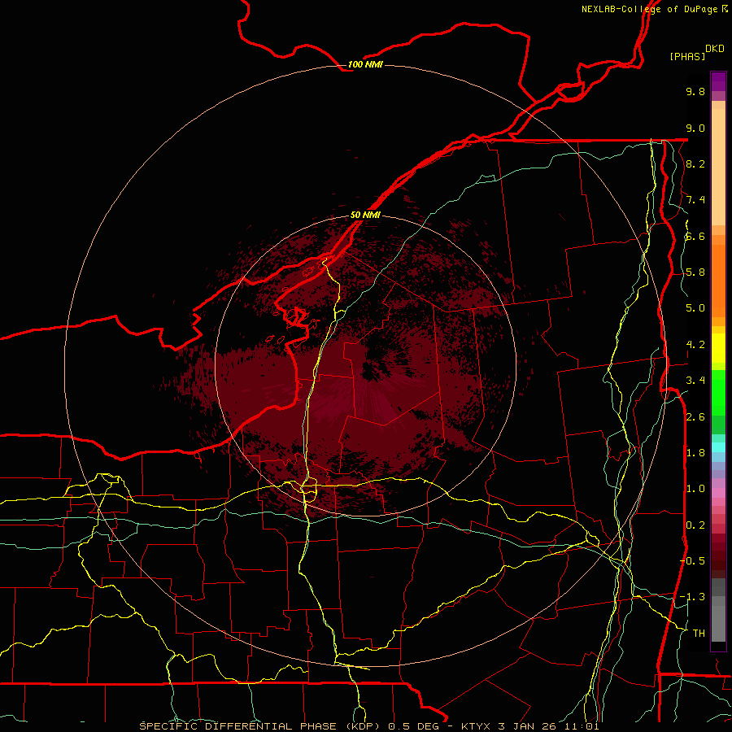Viewport: 732px width, 732px height.
Task: Click the 5.8 scale value
Action: coord(695,272)
